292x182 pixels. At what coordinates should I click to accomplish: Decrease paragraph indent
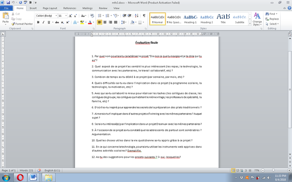click(x=125, y=16)
